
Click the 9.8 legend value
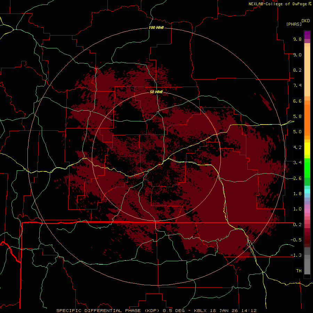[297, 39]
